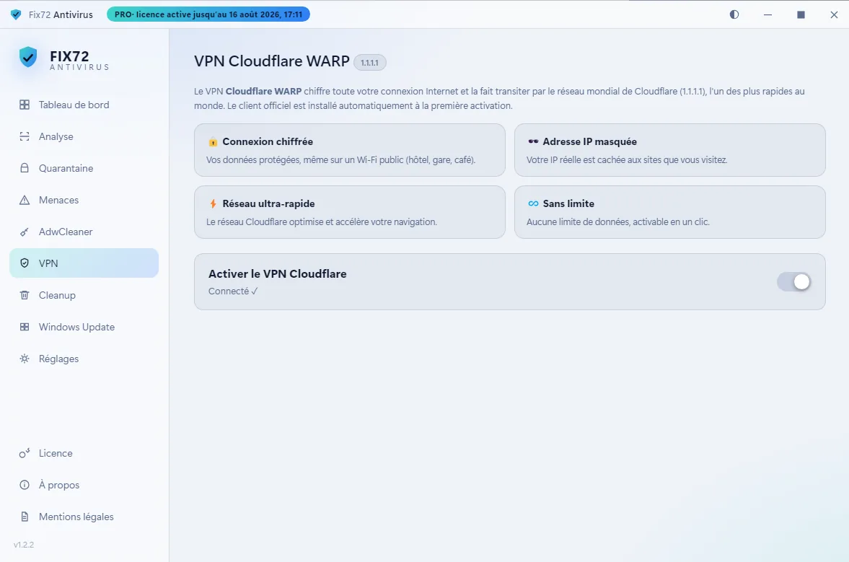Click the Quarantaine lock icon

point(25,168)
